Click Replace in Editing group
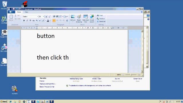Viewport: 183px width, 103px height. coord(101,19)
